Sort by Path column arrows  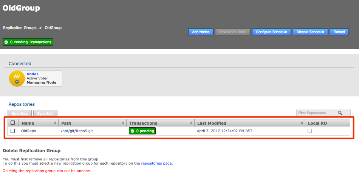[123, 123]
